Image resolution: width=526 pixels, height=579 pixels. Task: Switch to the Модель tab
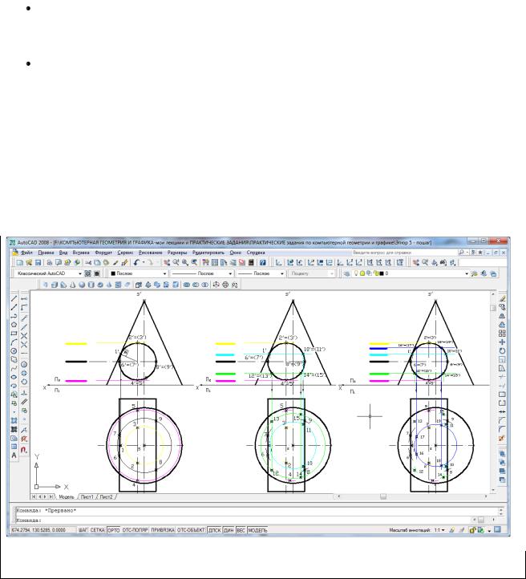point(67,496)
